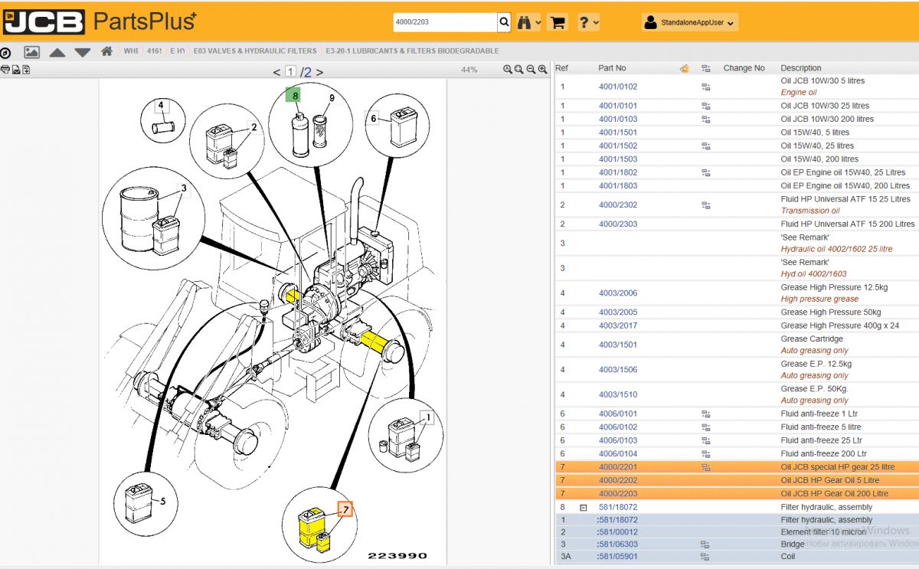Click 'Hydraulic oil 4002/1602 25 litre' remark
The image size is (919, 569).
[836, 249]
